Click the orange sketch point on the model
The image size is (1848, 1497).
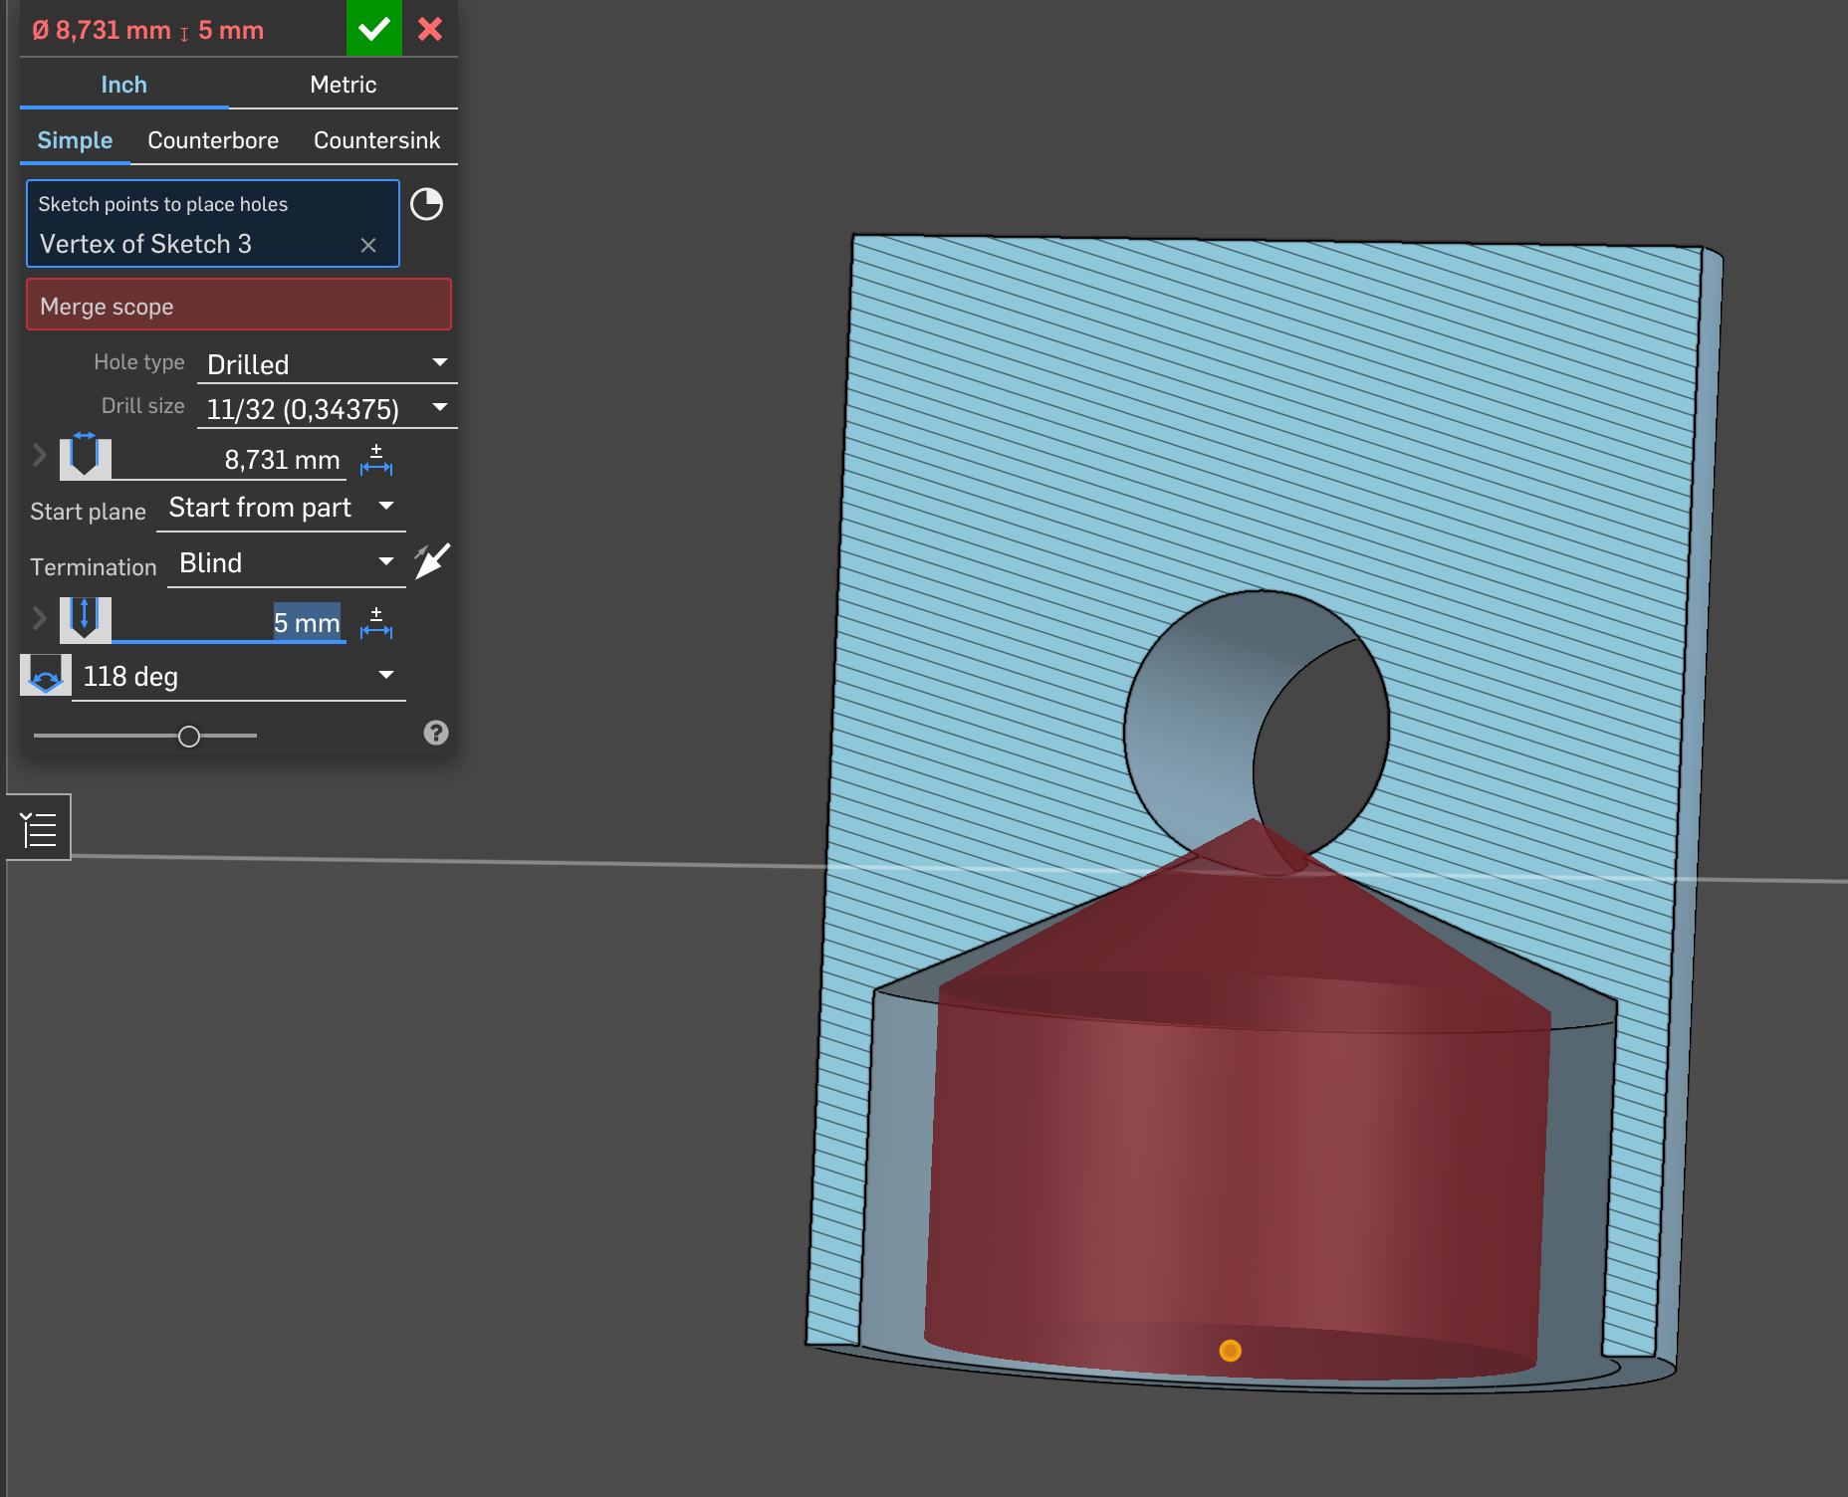(1231, 1351)
